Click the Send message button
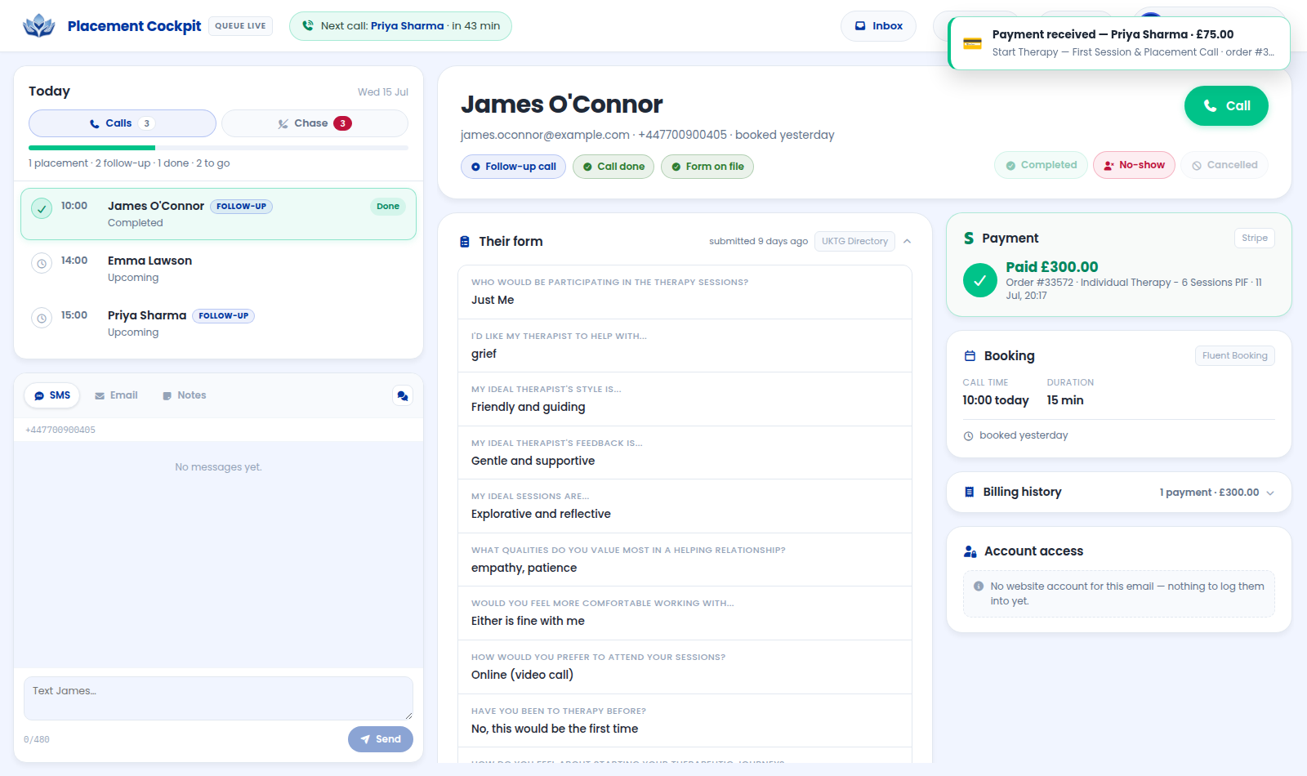The width and height of the screenshot is (1307, 776). 381,739
